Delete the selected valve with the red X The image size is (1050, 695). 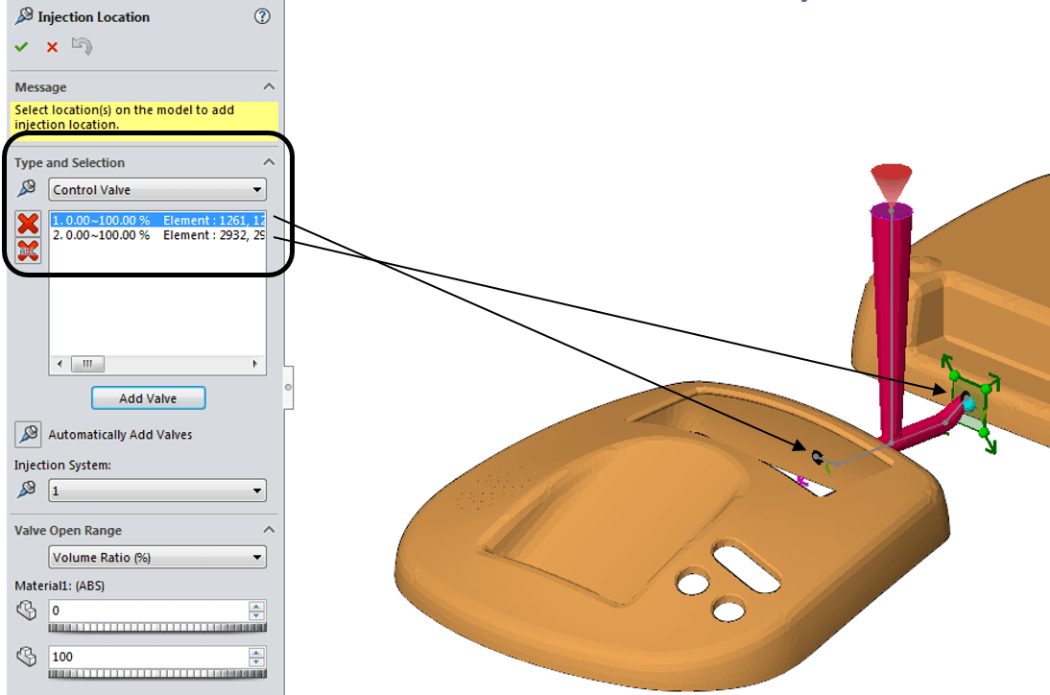click(x=29, y=224)
